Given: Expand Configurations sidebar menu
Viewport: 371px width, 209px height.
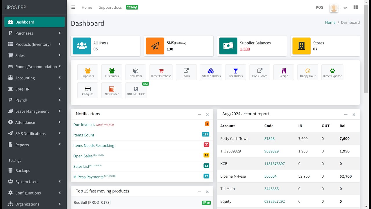Looking at the screenshot, I should 34,193.
